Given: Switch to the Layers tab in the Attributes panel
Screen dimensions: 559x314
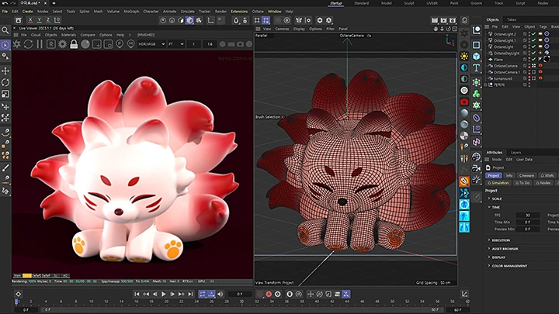Looking at the screenshot, I should [x=516, y=153].
